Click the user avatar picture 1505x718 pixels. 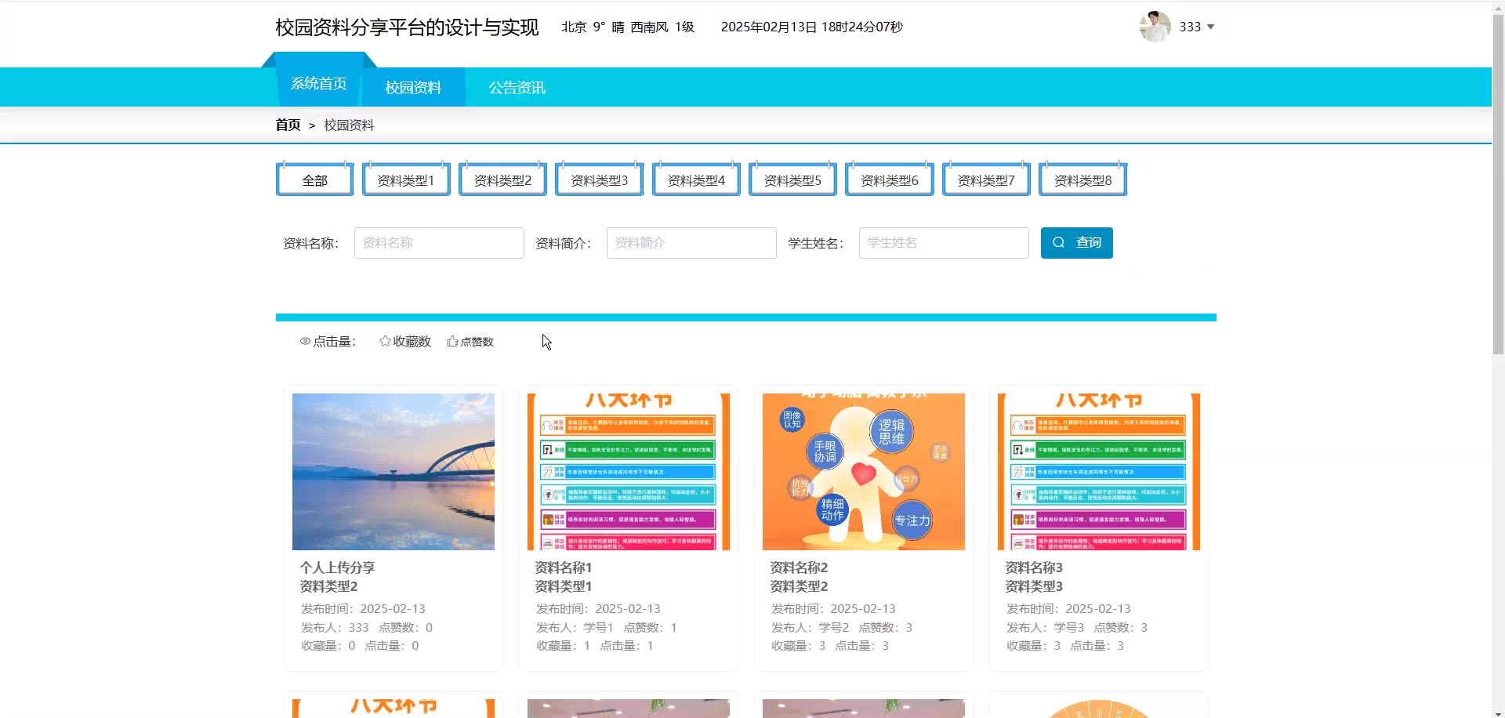click(x=1155, y=27)
